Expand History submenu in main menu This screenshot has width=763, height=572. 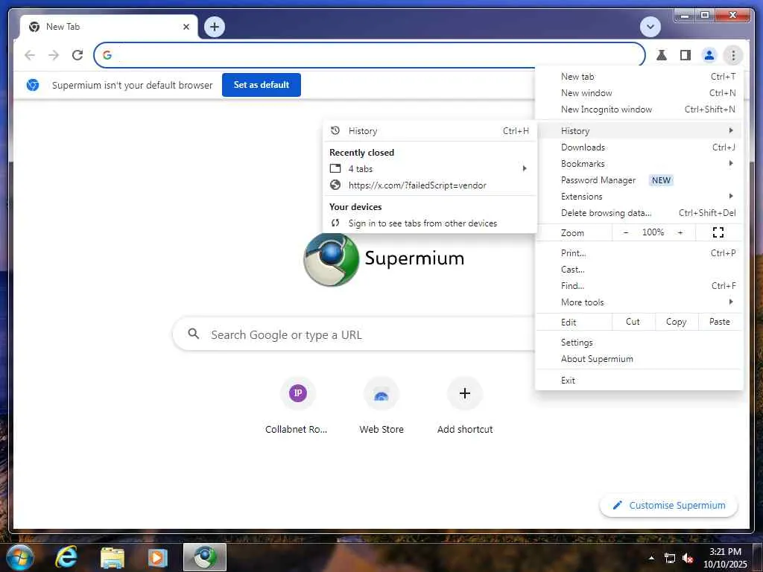click(x=639, y=131)
